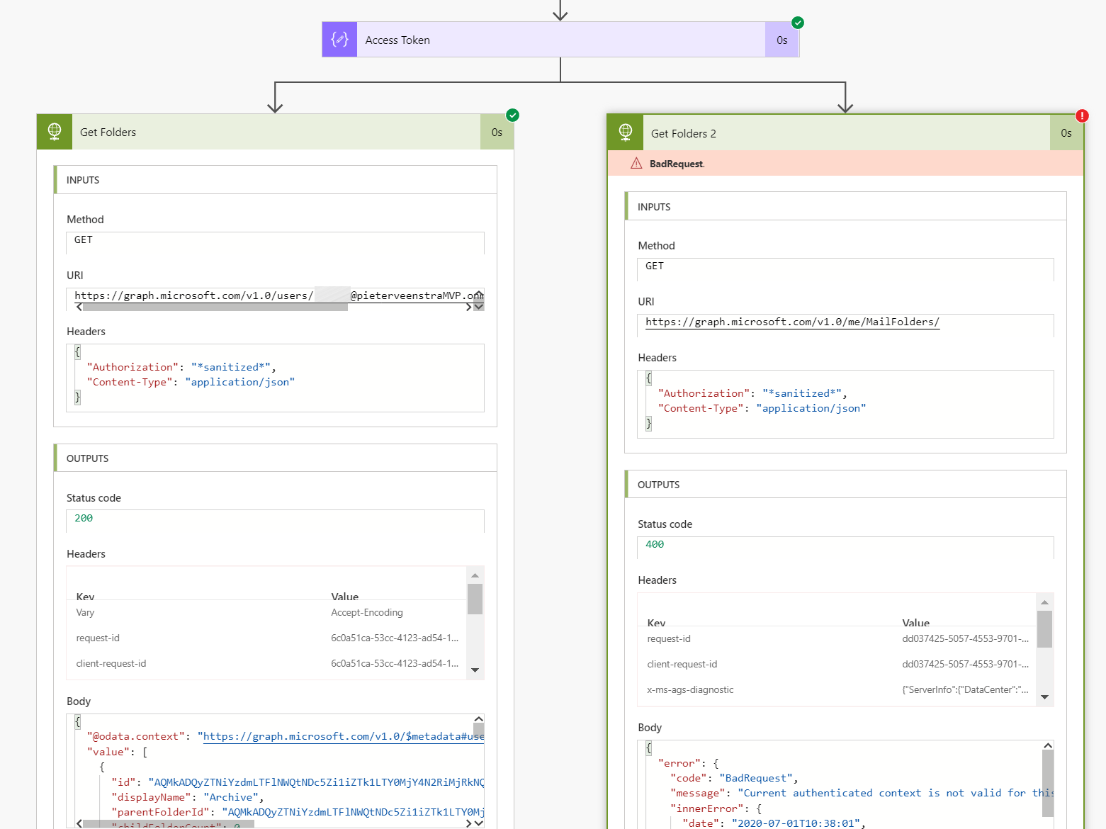
Task: Click the Authorization sanitized header line in Get Folders
Action: click(x=181, y=367)
